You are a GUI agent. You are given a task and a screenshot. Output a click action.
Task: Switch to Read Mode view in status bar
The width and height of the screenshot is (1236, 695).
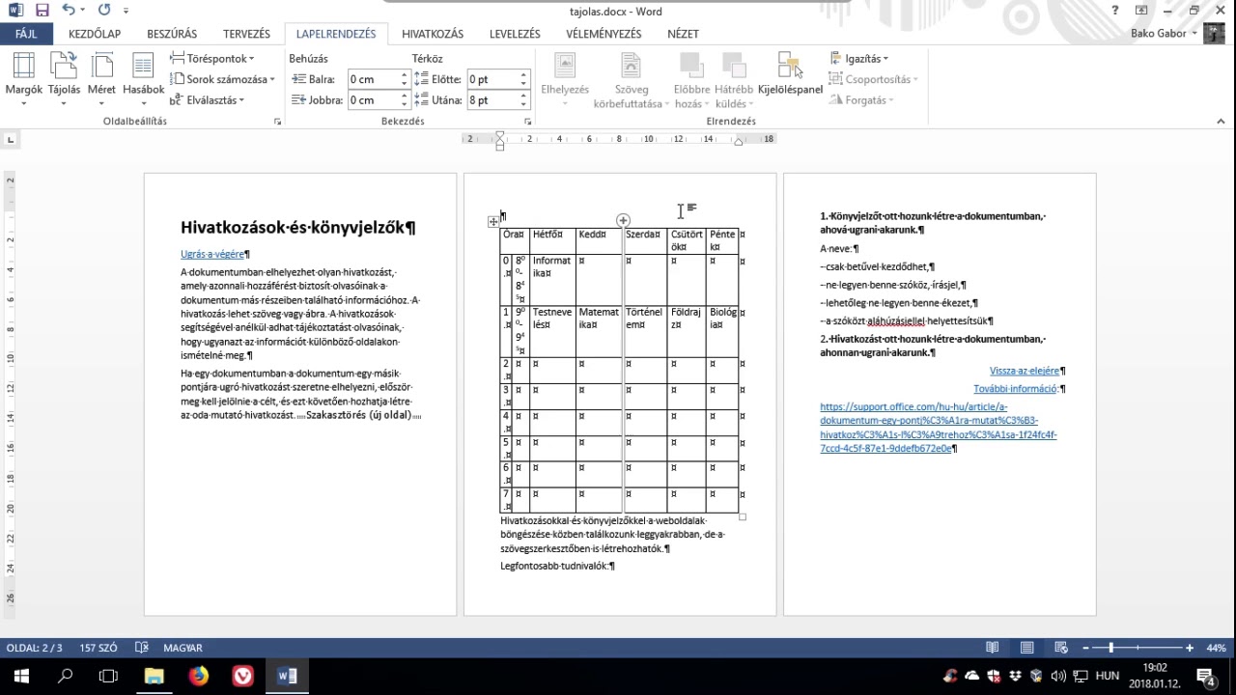tap(992, 648)
